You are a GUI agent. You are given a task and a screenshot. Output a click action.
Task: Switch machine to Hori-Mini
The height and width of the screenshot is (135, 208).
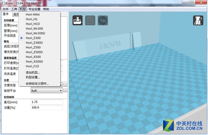(33, 15)
